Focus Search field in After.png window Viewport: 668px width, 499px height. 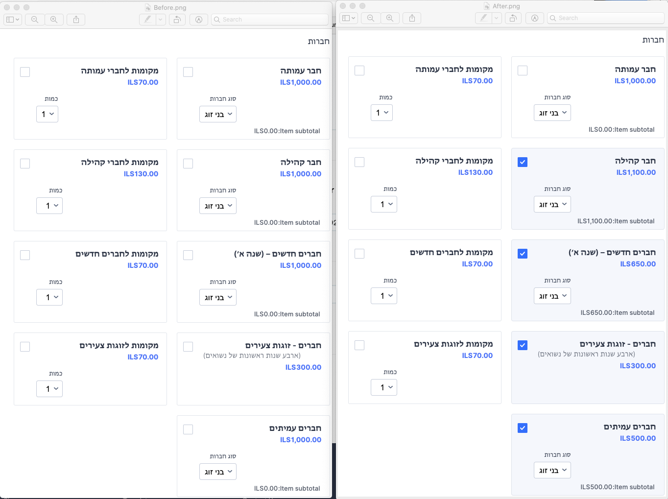click(x=606, y=18)
